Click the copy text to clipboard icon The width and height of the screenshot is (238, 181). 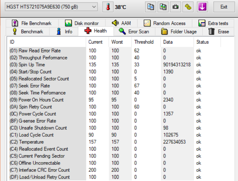pyautogui.click(x=150, y=7)
